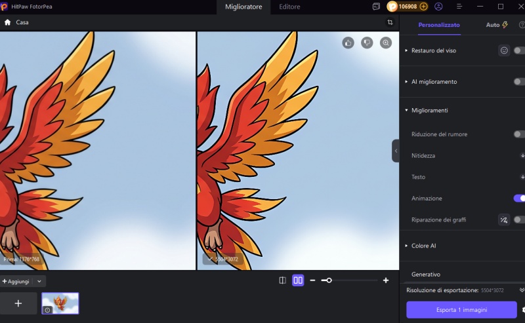525x323 pixels.
Task: Expand the AI miglioramento section
Action: click(x=406, y=82)
